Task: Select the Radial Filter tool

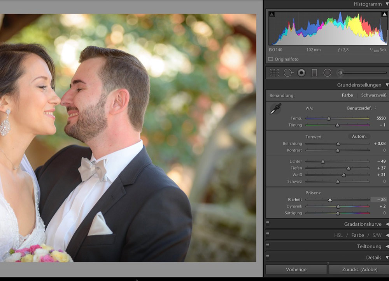Action: pos(328,73)
